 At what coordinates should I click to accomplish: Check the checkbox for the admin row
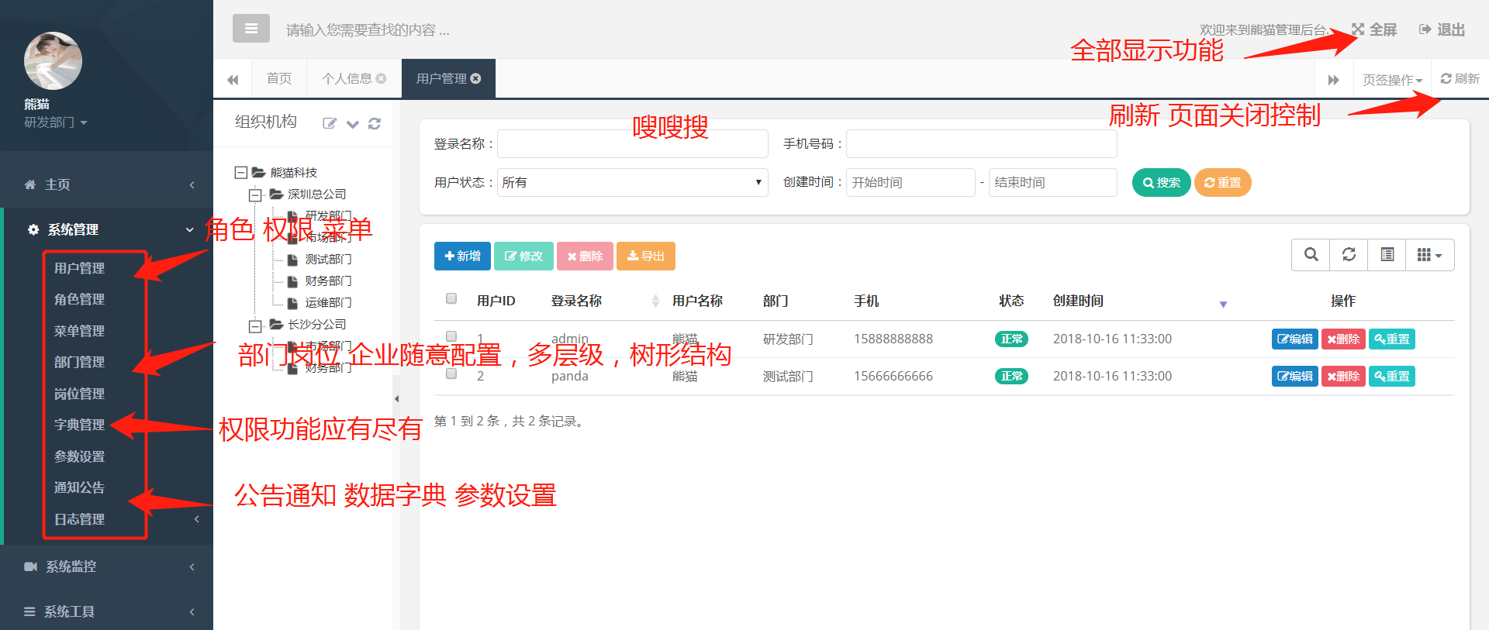(451, 336)
